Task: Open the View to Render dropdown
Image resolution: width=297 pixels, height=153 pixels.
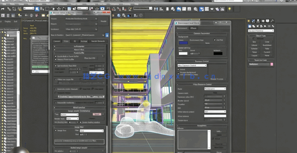Action: [x=84, y=35]
